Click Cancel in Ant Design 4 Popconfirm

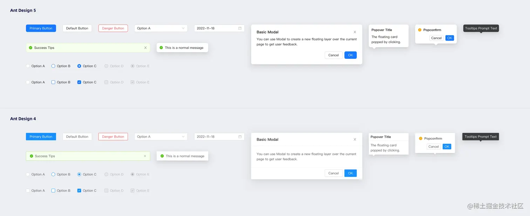434,147
